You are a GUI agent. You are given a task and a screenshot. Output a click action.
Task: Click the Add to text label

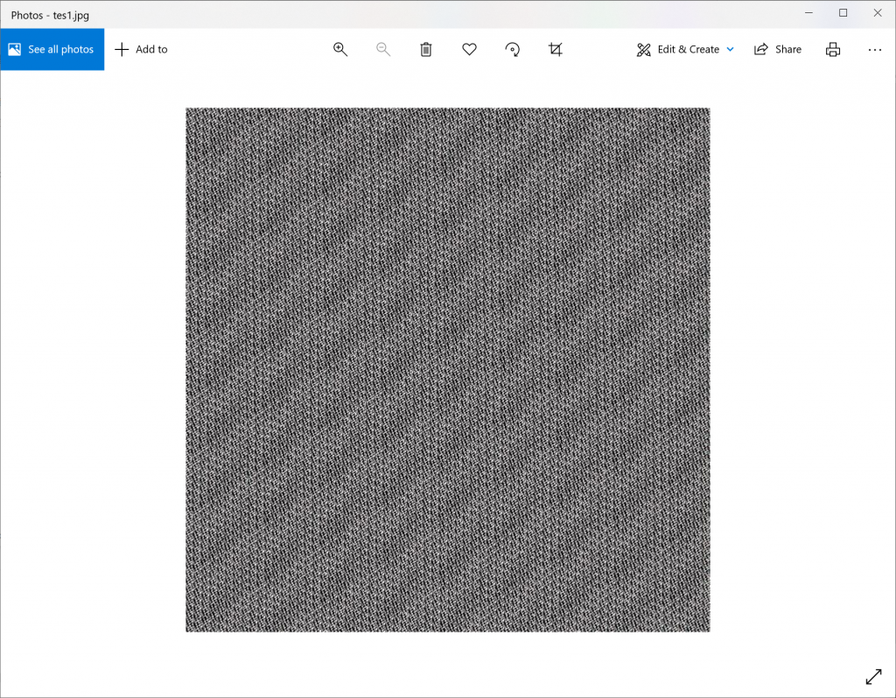(151, 50)
